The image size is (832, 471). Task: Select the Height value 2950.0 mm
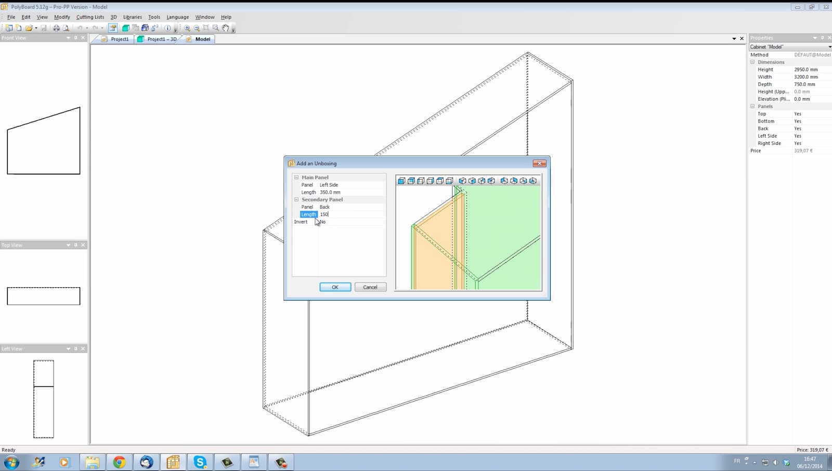806,70
